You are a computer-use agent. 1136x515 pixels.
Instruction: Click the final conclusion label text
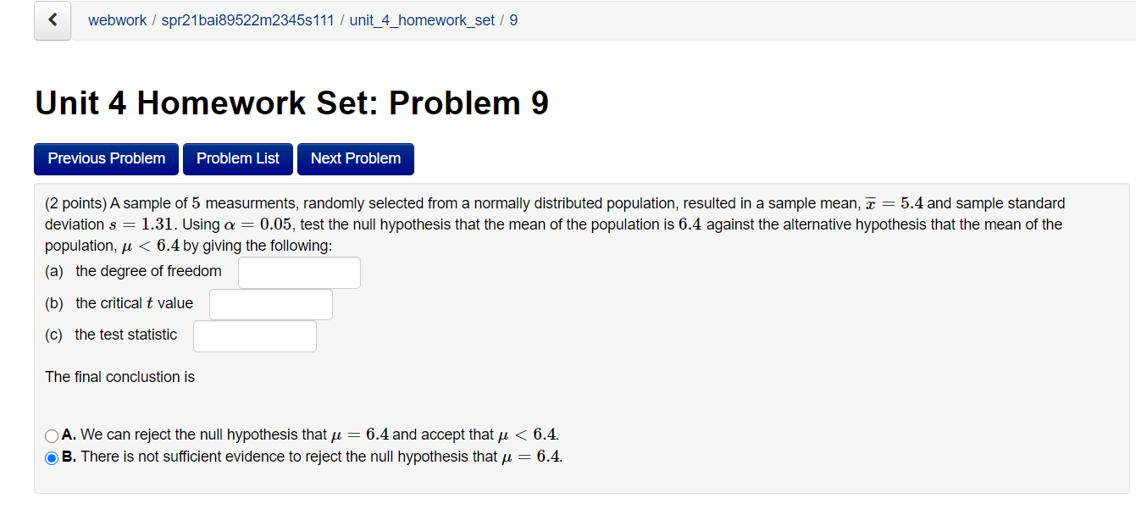click(x=119, y=376)
